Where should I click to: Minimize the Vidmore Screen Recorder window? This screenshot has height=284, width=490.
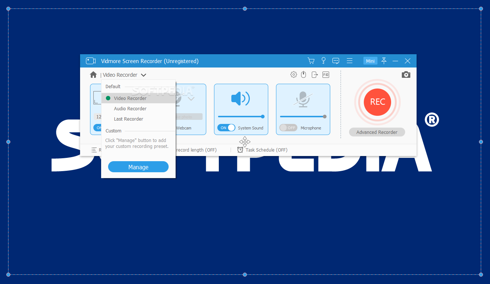396,61
